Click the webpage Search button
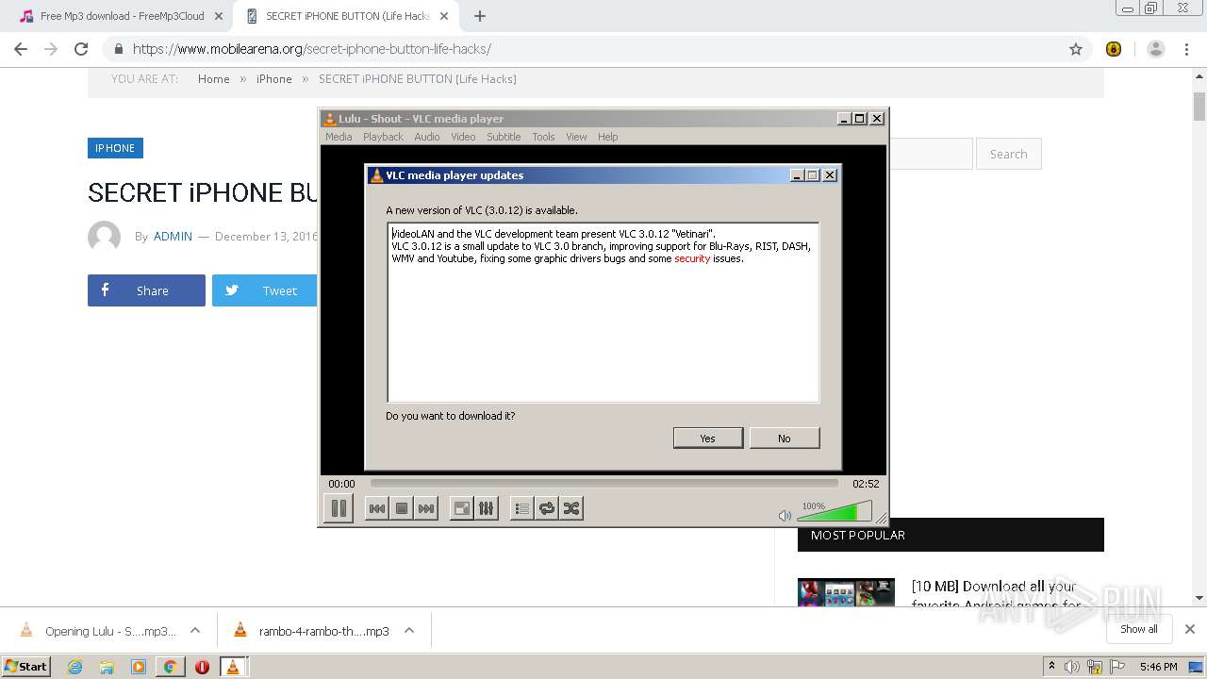Screen dimensions: 1207x679 (1008, 154)
